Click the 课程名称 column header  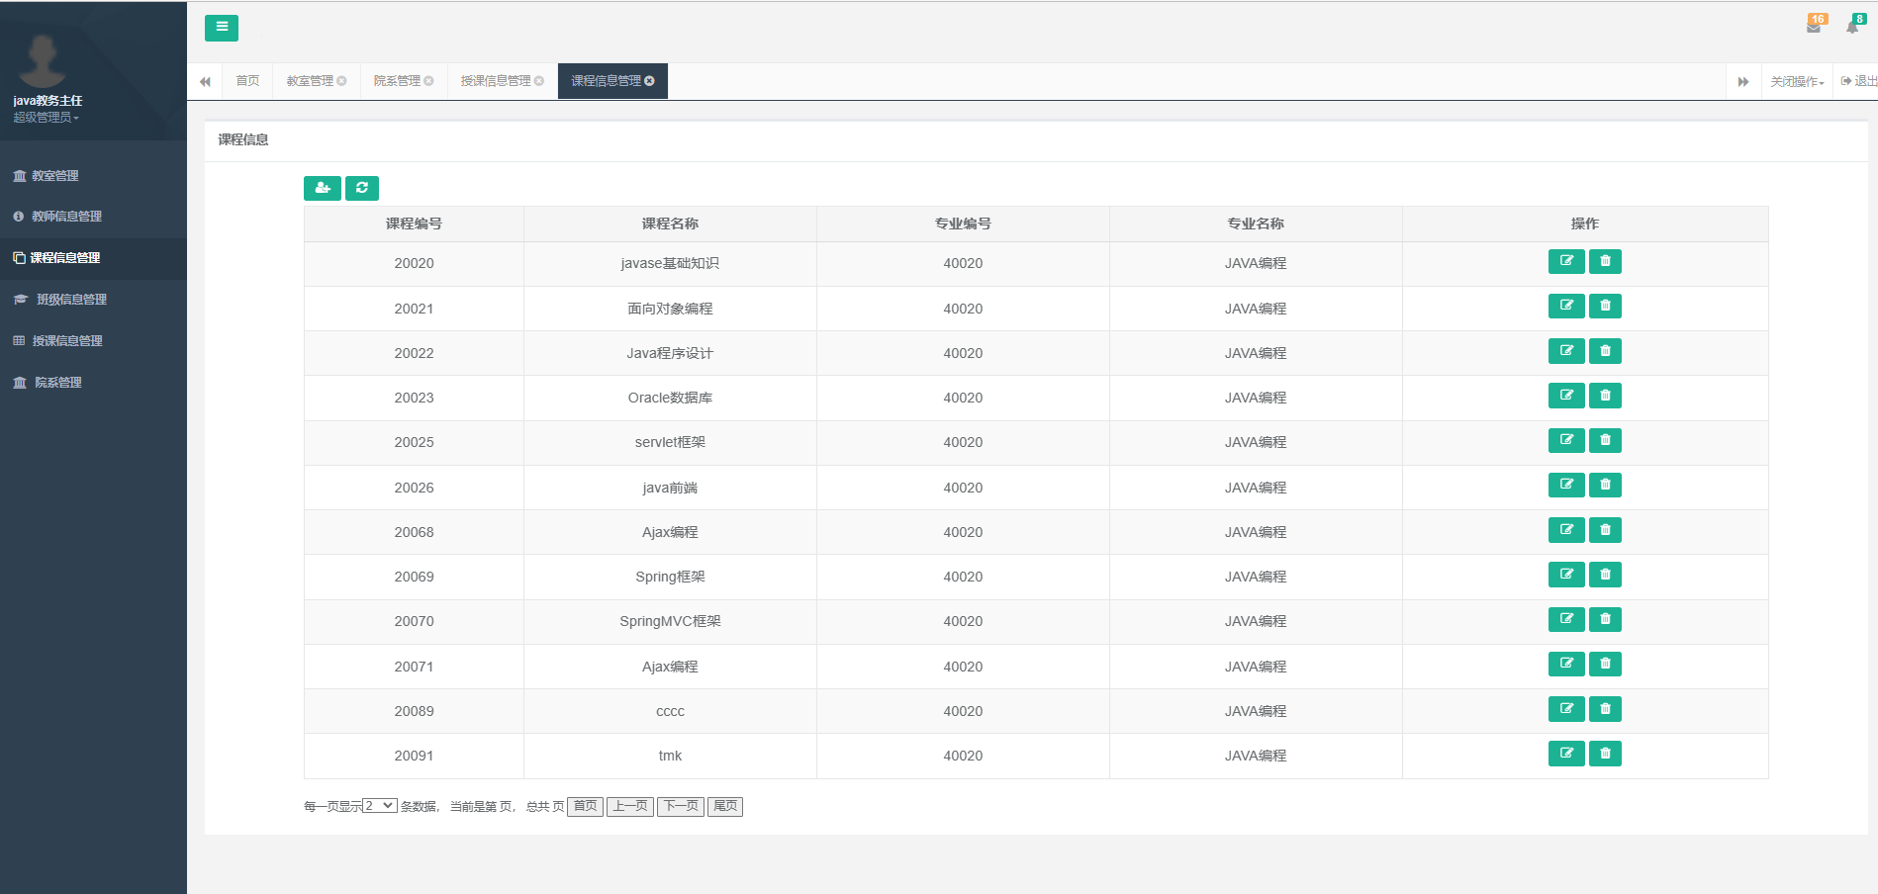(x=670, y=224)
